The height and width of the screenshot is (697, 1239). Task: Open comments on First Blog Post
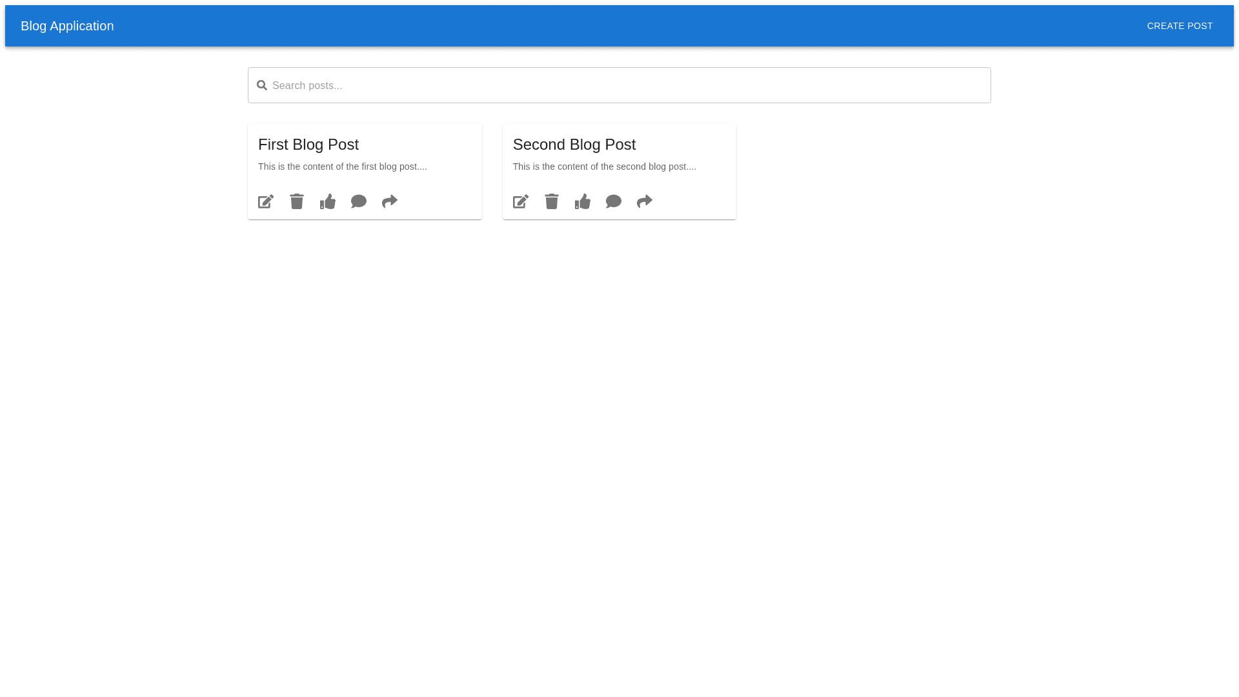click(x=359, y=201)
